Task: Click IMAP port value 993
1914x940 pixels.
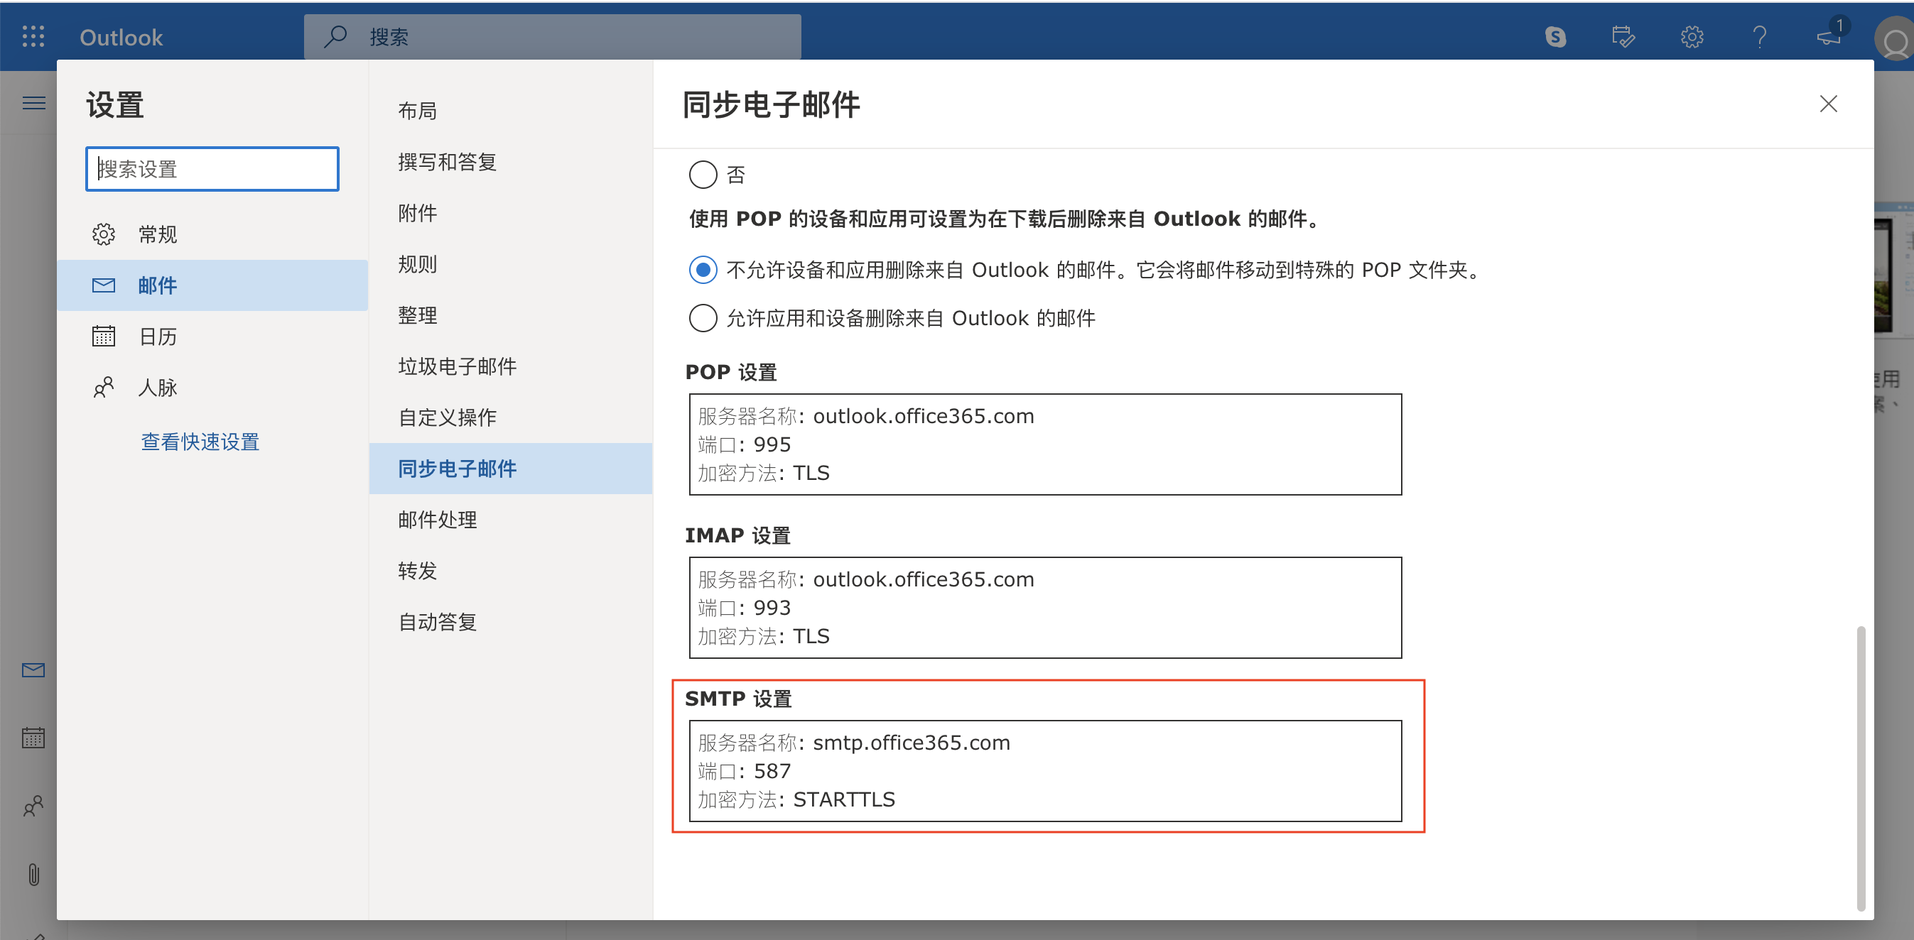Action: click(x=772, y=607)
